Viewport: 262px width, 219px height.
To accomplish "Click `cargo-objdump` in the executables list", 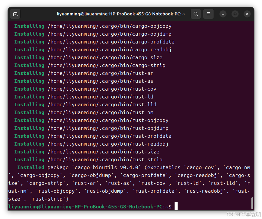I will pos(91,175).
